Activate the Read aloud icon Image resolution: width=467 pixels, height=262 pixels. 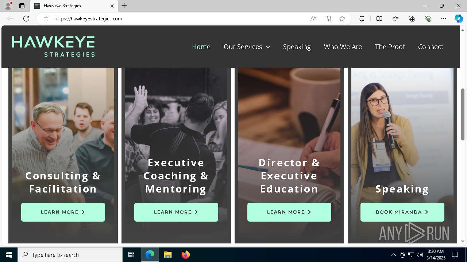click(313, 19)
